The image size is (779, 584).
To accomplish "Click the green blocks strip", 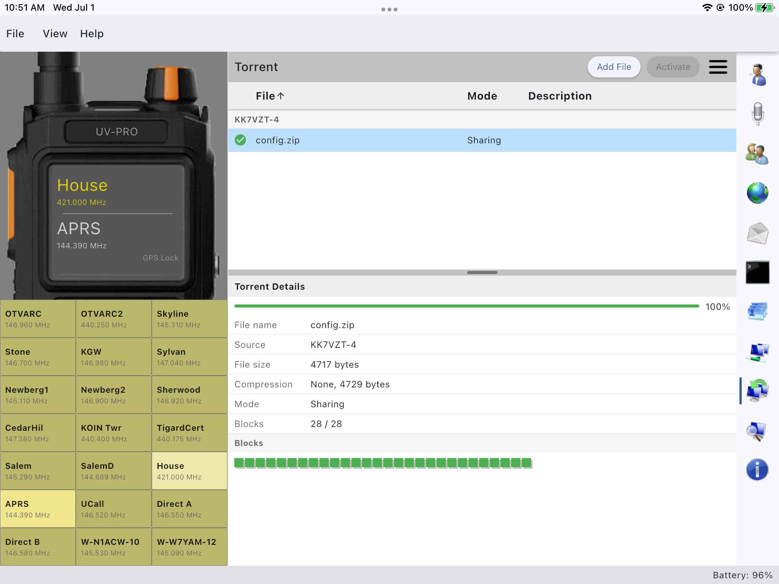I will click(383, 463).
